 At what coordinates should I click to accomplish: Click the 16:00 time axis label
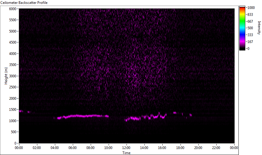click(162, 148)
